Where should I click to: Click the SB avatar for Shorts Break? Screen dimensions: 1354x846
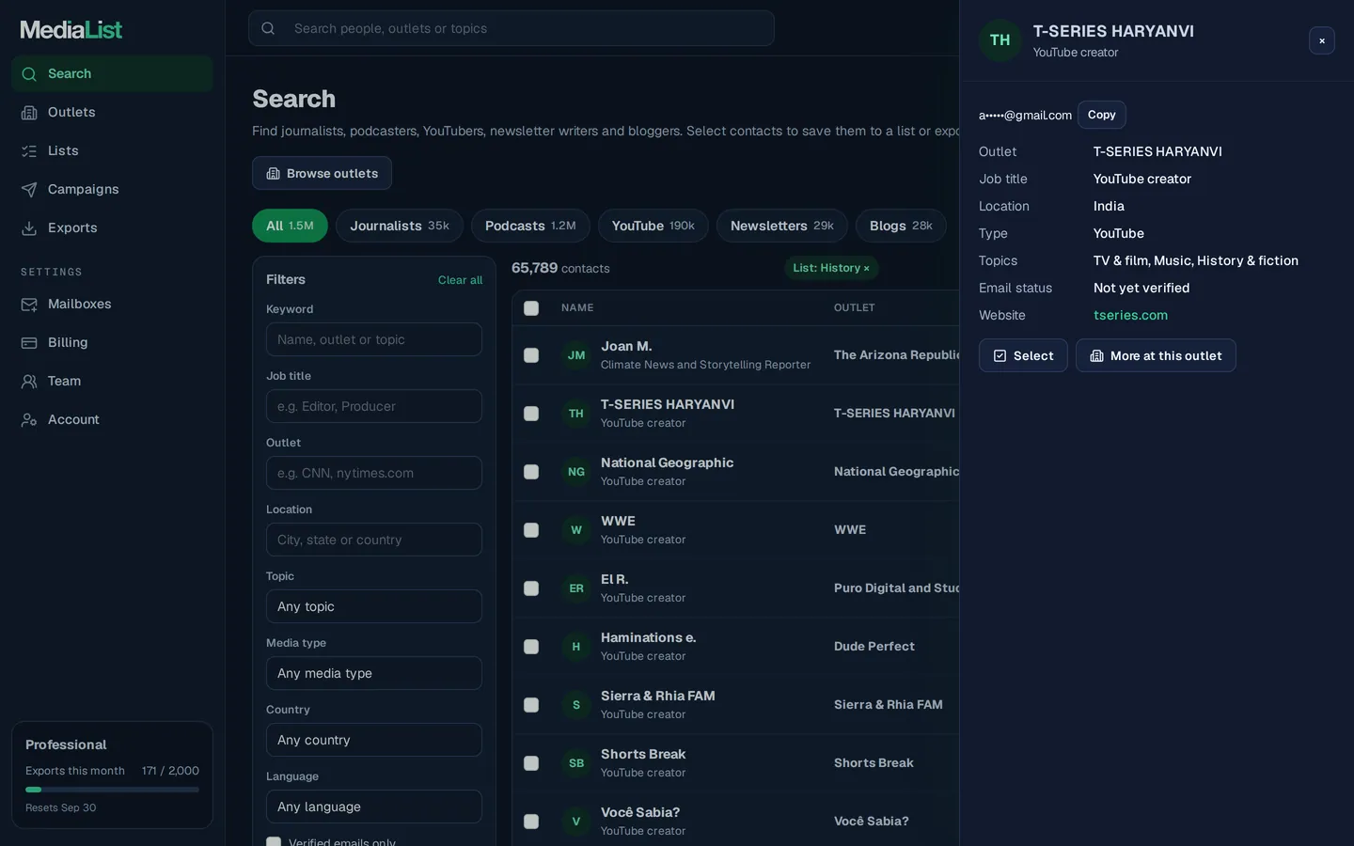click(576, 763)
